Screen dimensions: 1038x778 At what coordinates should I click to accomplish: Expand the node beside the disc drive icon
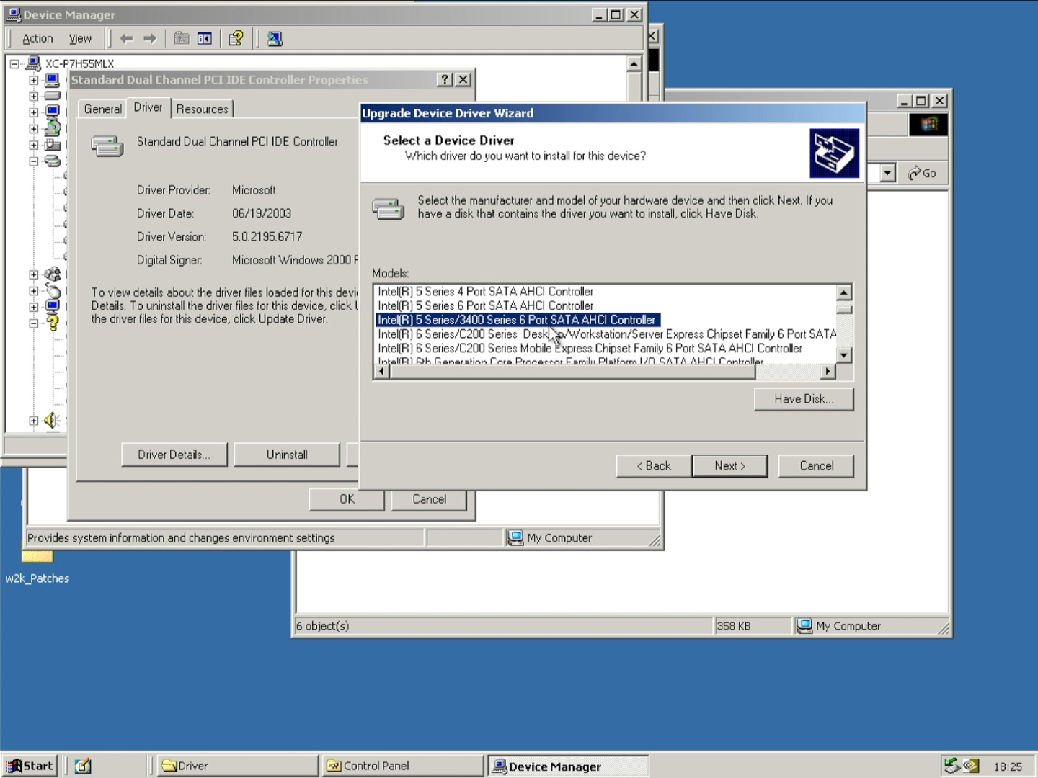tap(33, 128)
